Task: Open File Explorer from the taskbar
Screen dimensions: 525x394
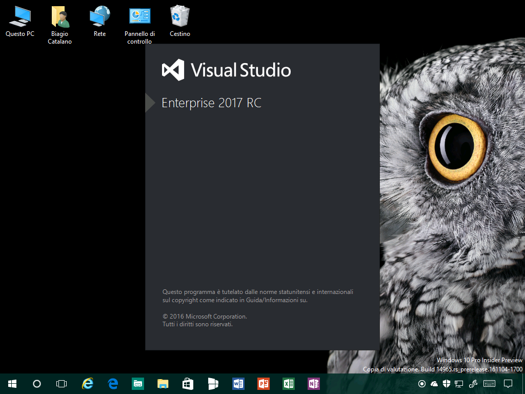Action: tap(163, 384)
